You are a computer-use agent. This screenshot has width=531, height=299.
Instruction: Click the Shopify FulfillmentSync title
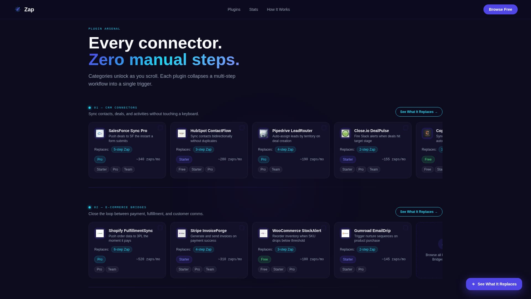pos(131,231)
